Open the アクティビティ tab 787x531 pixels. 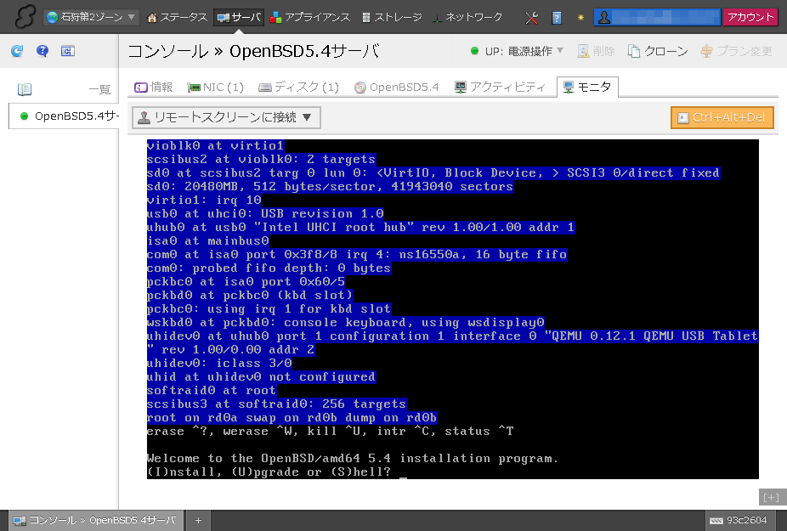pos(501,87)
